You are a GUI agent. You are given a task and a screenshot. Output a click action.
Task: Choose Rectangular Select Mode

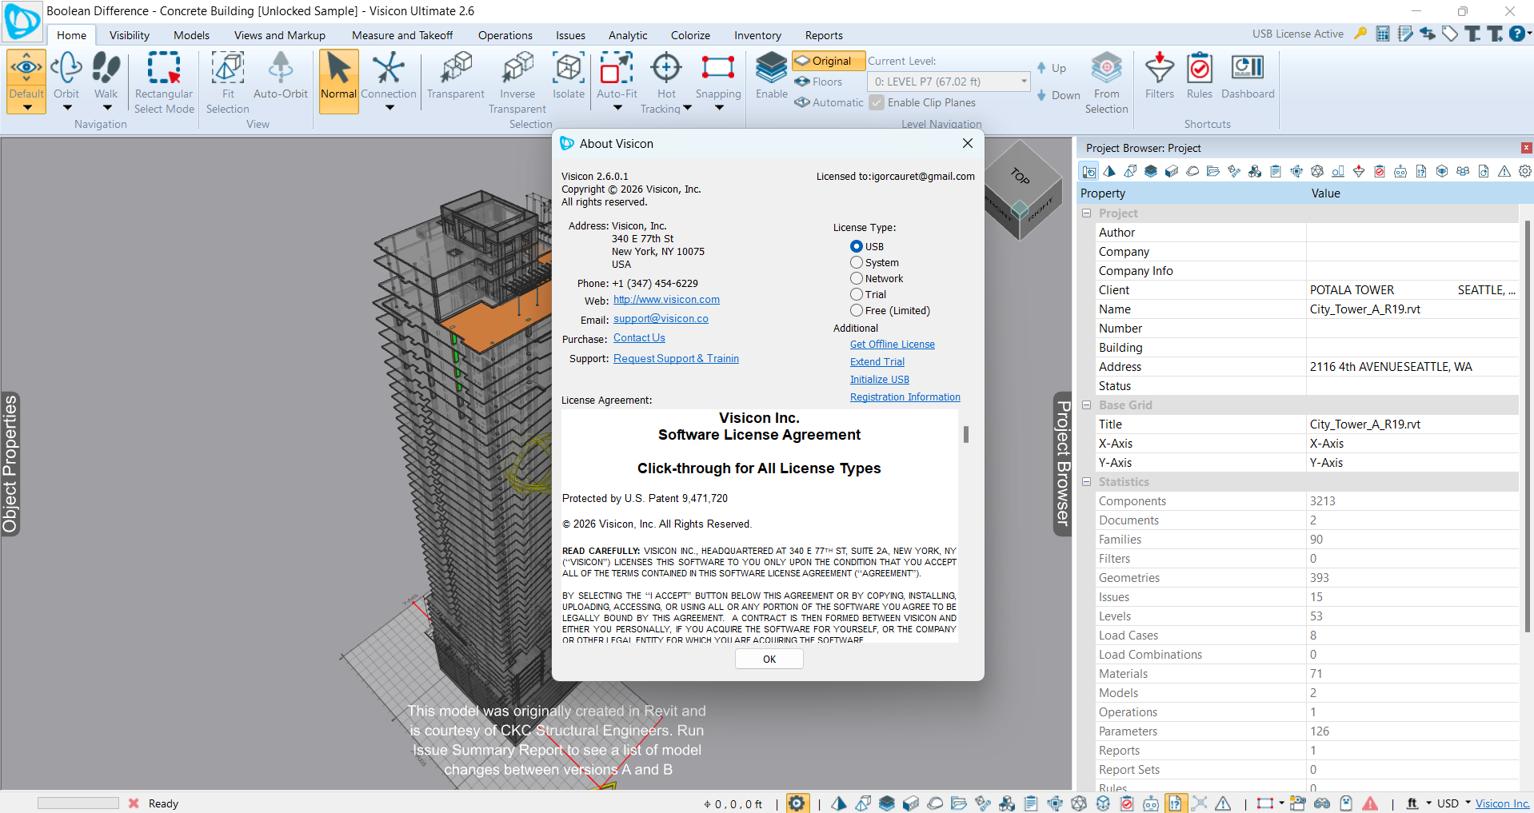coord(164,82)
